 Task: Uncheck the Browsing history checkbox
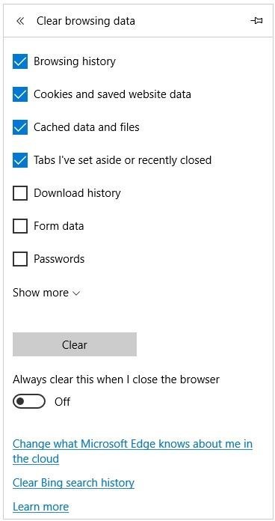point(20,61)
